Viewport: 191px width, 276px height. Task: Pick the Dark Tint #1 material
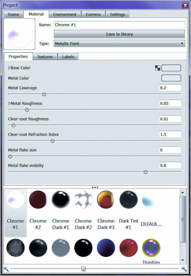[x=129, y=200]
